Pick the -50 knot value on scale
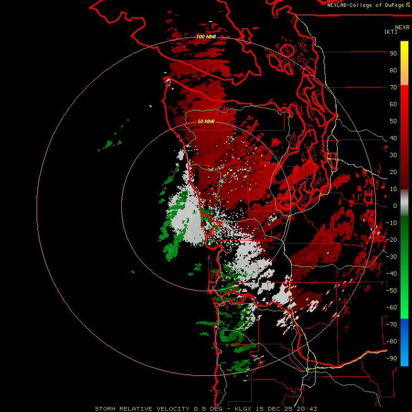Image resolution: width=412 pixels, height=412 pixels. tap(391, 291)
